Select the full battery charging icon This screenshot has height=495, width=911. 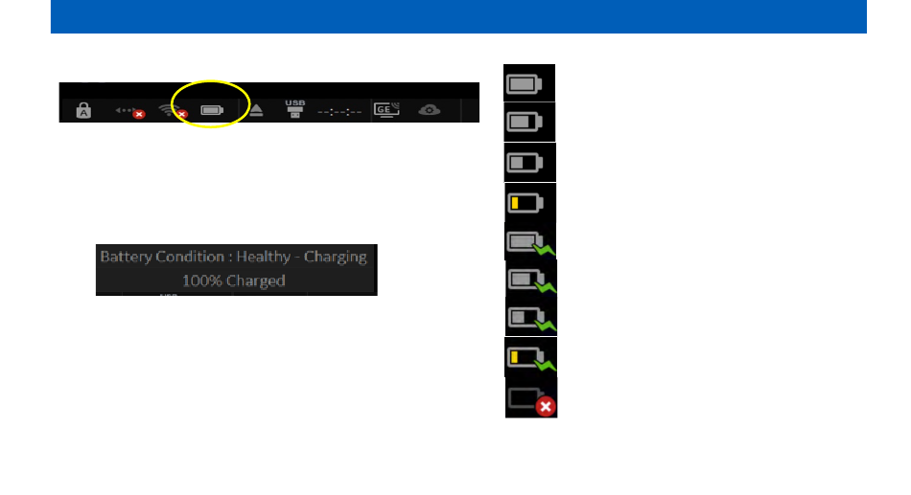tap(530, 241)
